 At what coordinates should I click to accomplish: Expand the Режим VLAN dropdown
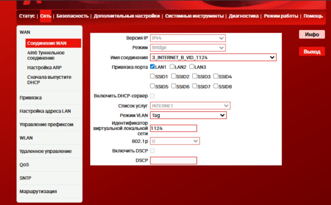(188, 115)
